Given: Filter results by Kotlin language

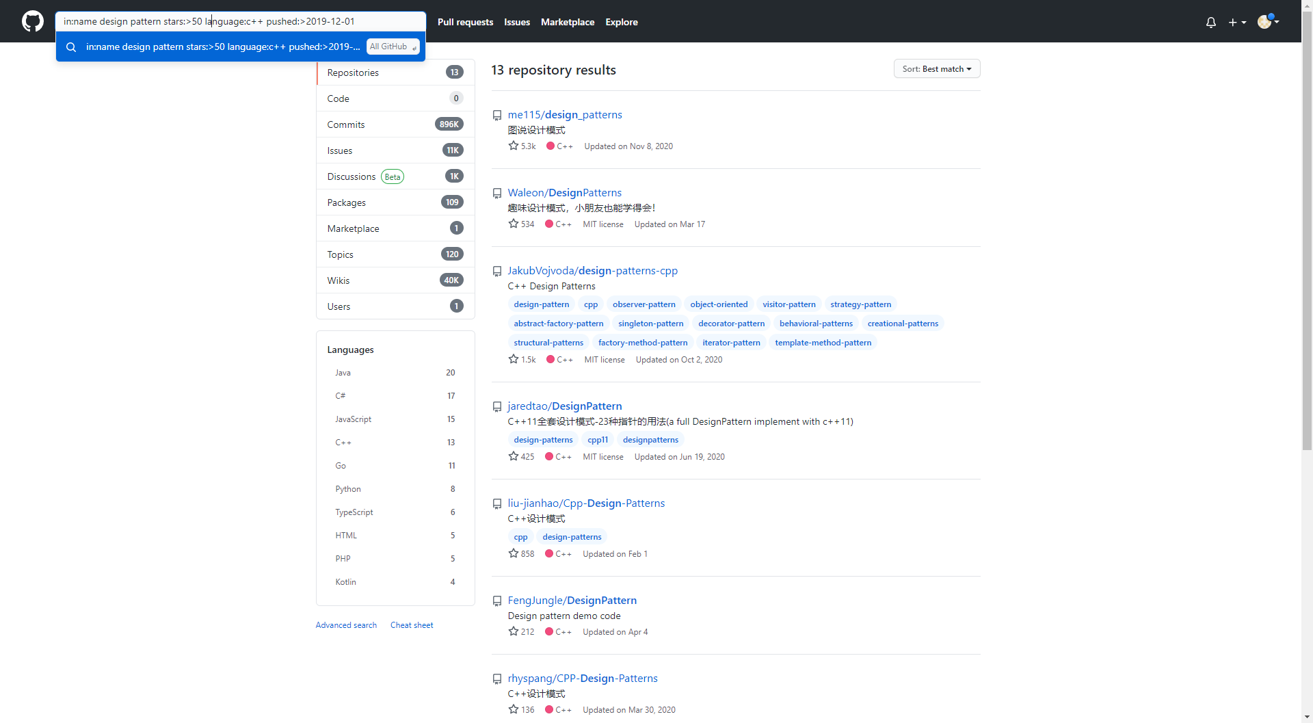Looking at the screenshot, I should (x=395, y=582).
